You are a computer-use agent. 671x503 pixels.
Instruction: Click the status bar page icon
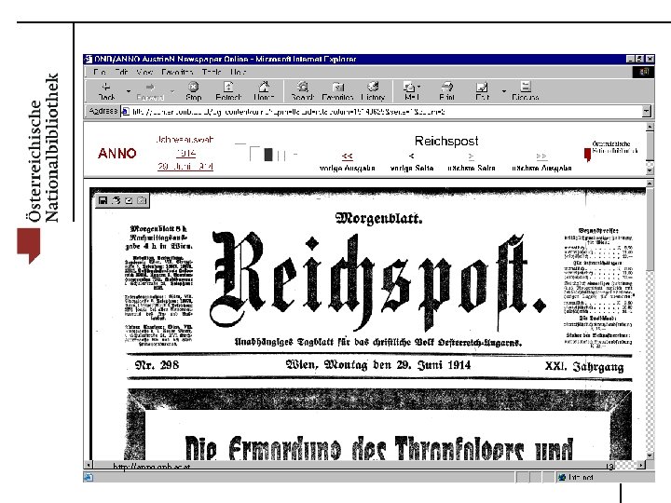tap(89, 477)
